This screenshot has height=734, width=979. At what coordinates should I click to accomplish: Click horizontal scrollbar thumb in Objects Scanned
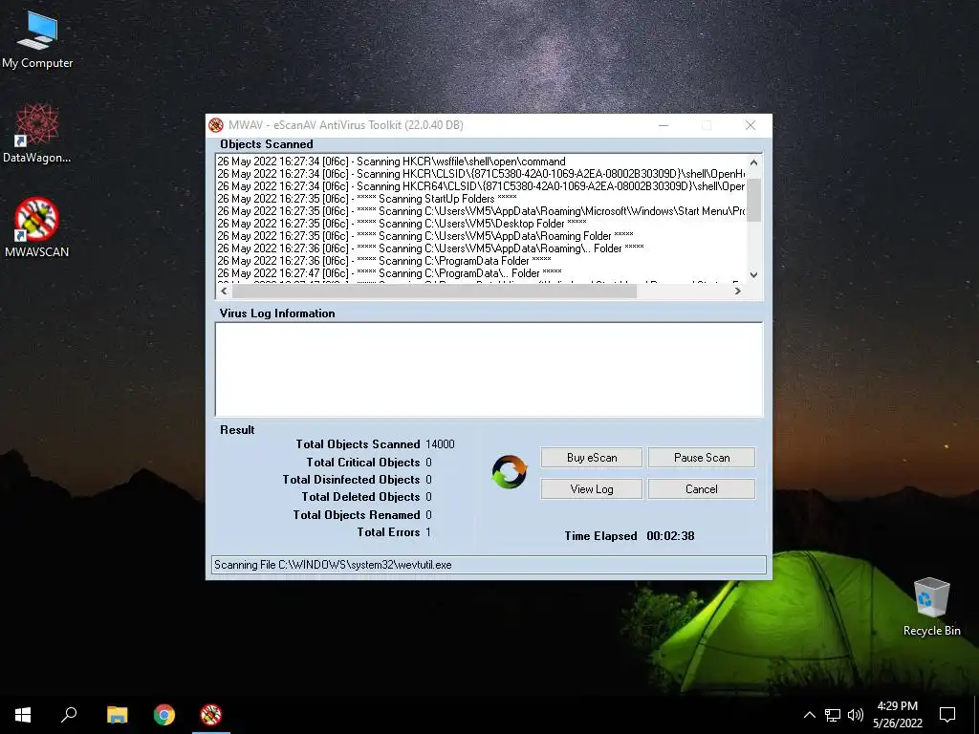coord(435,291)
